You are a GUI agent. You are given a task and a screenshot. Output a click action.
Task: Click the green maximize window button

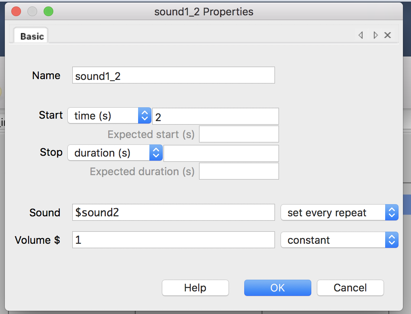click(48, 12)
